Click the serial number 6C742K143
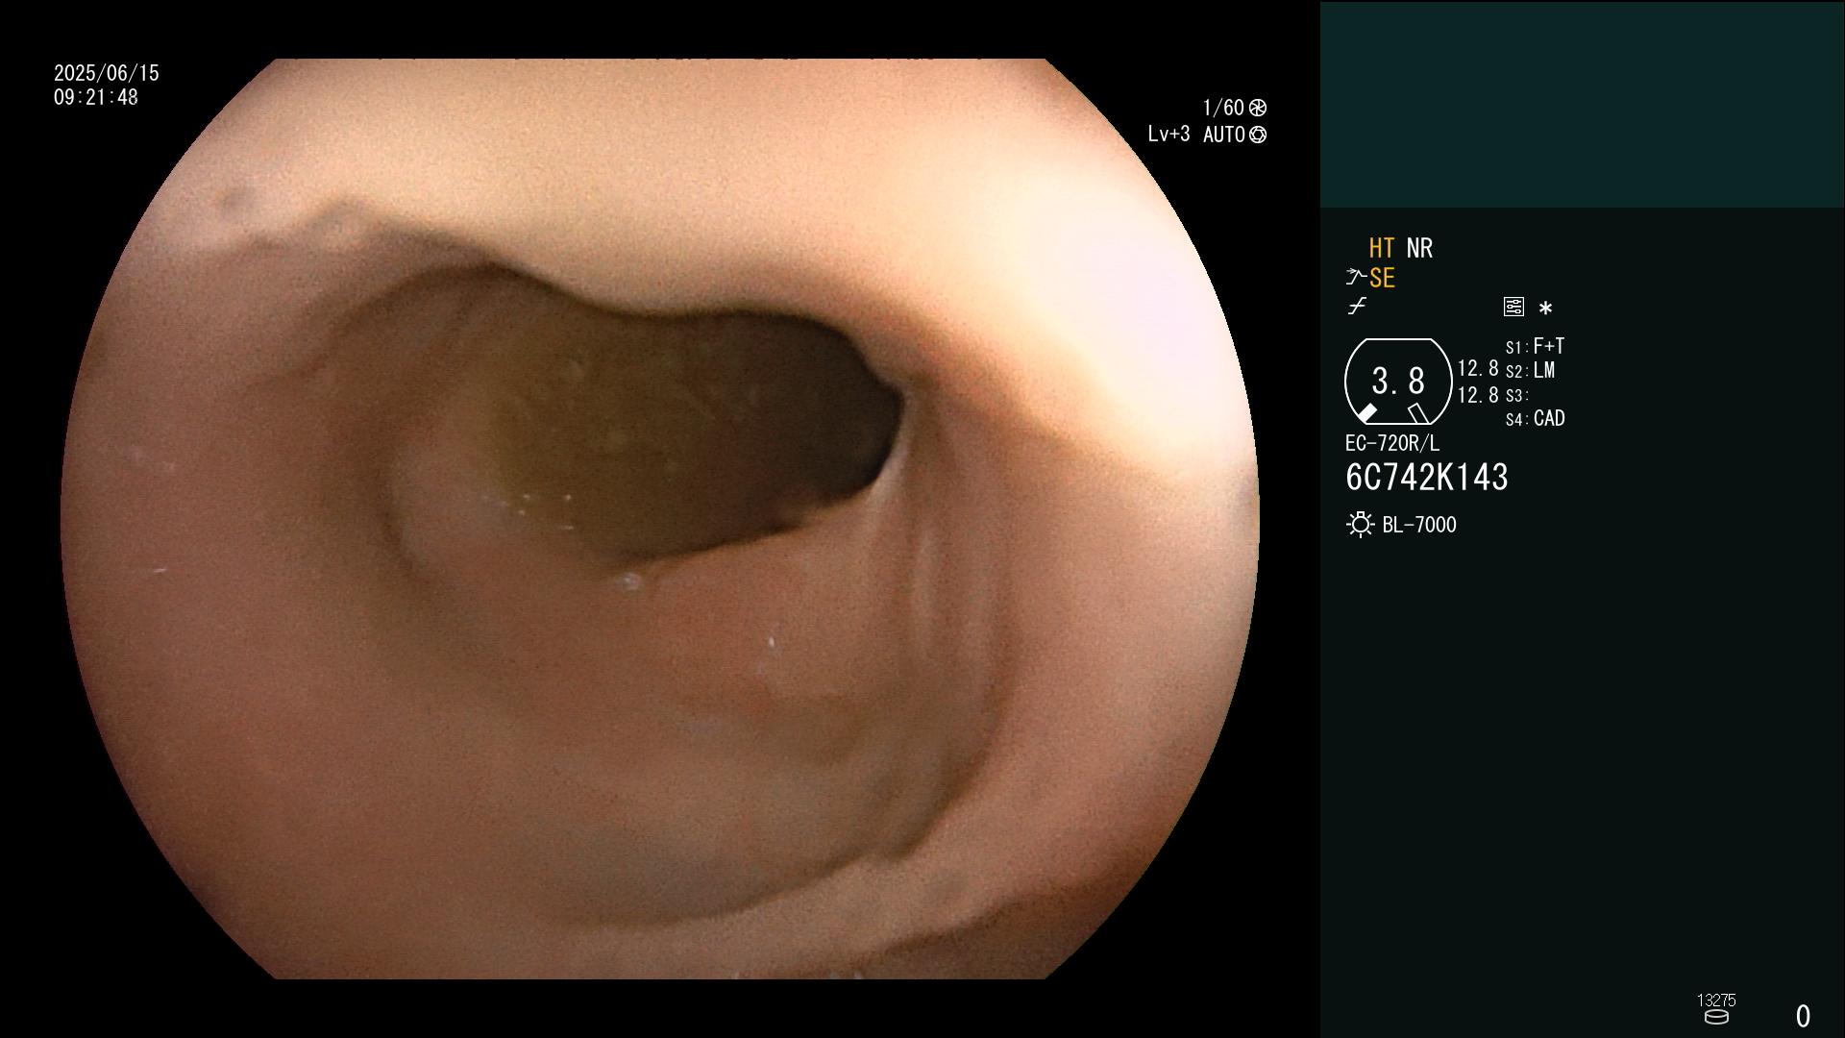Viewport: 1845px width, 1038px height. [x=1427, y=478]
